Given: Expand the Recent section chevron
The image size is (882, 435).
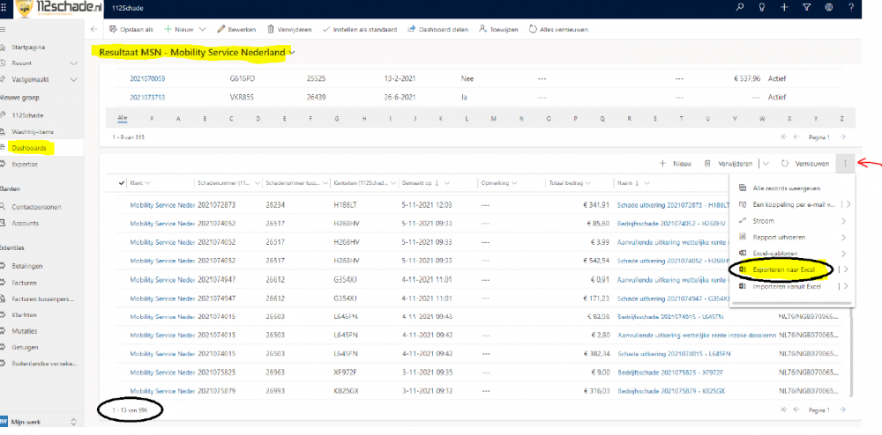Looking at the screenshot, I should click(74, 63).
